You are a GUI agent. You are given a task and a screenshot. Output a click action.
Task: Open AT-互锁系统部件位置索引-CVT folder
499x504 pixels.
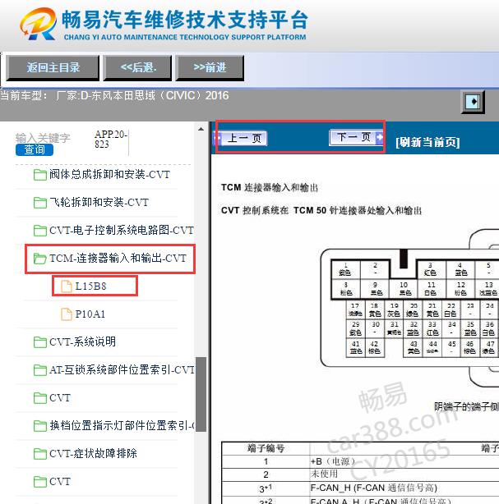[x=122, y=370]
